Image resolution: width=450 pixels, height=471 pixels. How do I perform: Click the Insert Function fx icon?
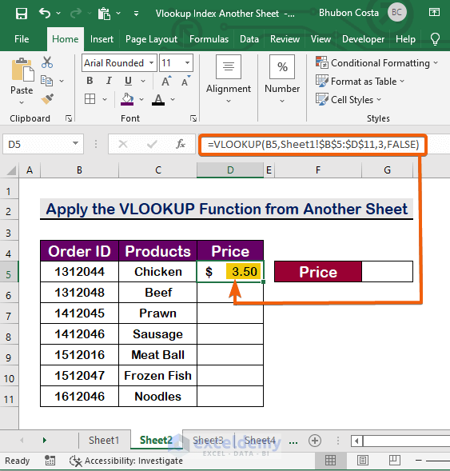click(181, 145)
